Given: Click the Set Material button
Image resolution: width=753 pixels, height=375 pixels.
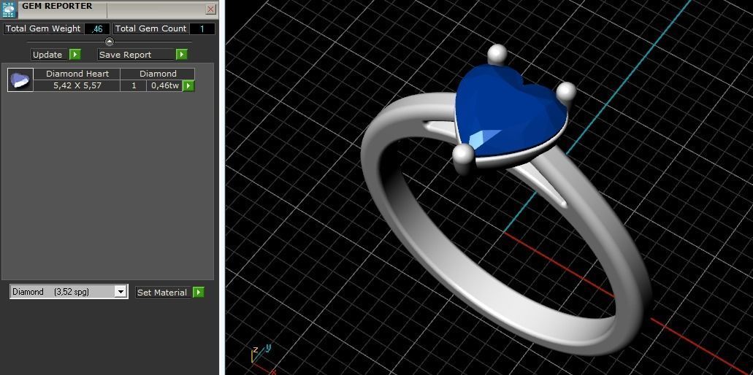Looking at the screenshot, I should [x=164, y=292].
